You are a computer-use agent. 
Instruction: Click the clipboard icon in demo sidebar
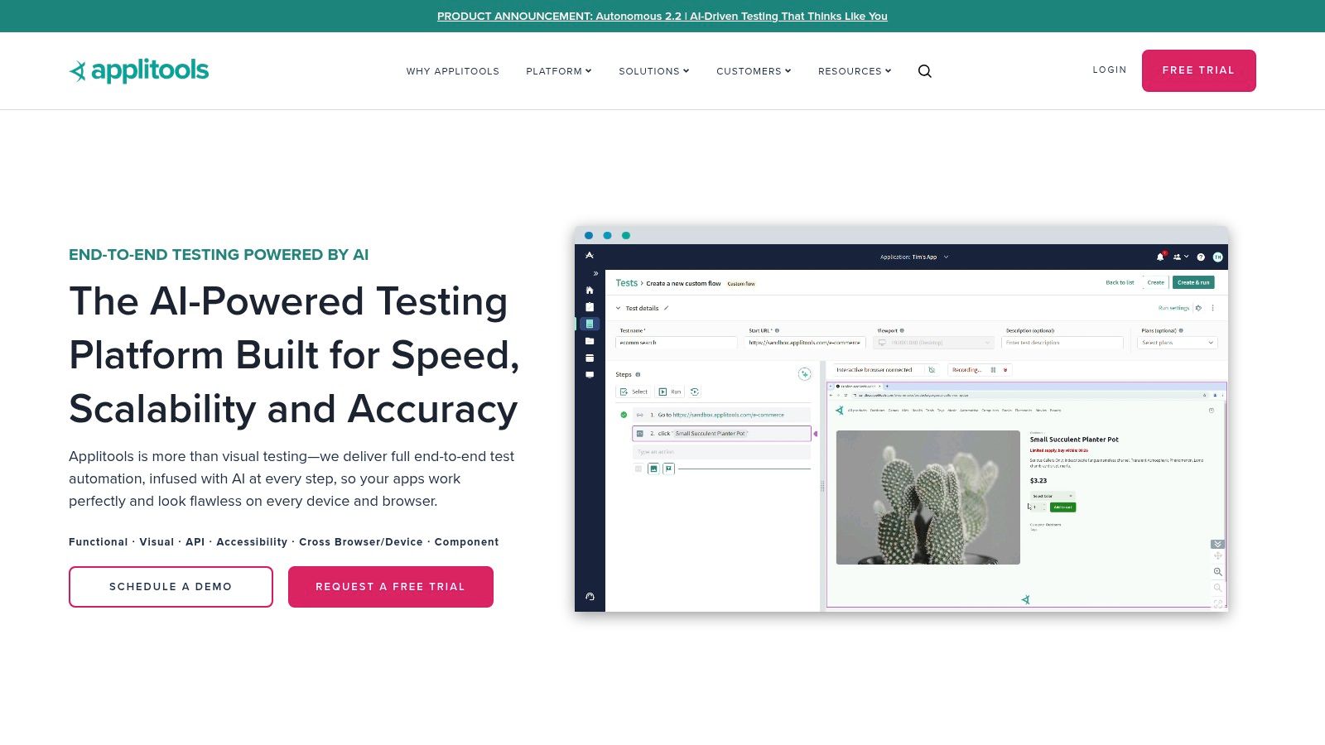click(x=590, y=306)
